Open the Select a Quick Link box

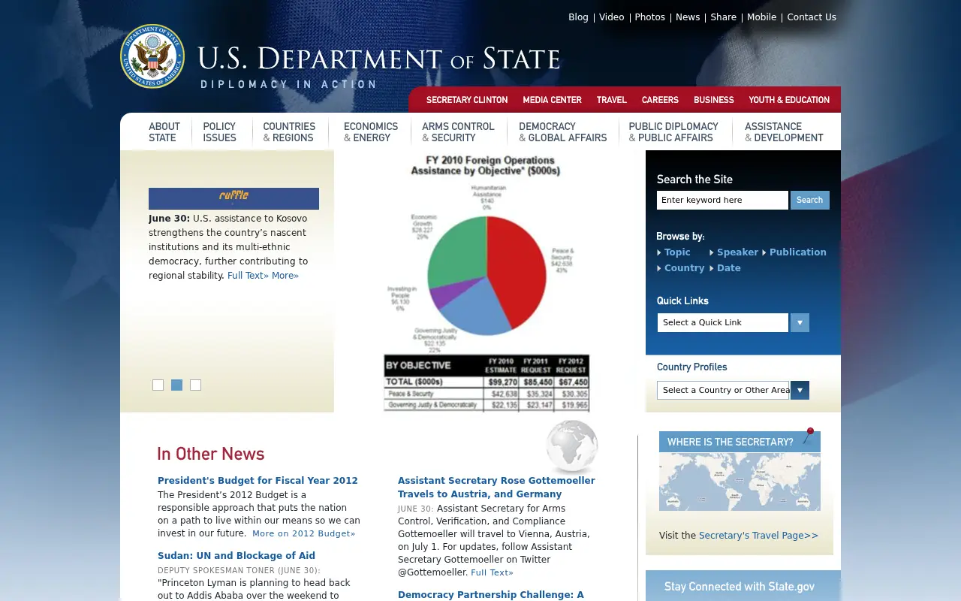pyautogui.click(x=723, y=322)
